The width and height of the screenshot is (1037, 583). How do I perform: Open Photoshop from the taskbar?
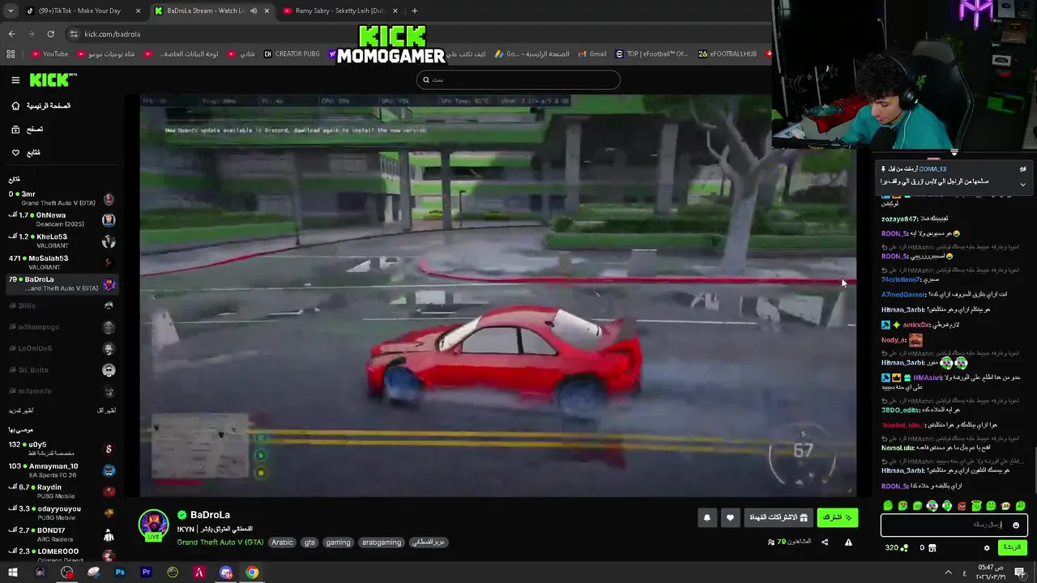pos(120,572)
